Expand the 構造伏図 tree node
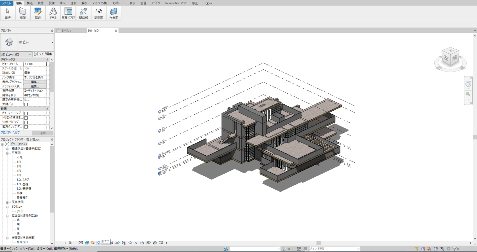This screenshot has width=477, height=252. tap(7, 149)
